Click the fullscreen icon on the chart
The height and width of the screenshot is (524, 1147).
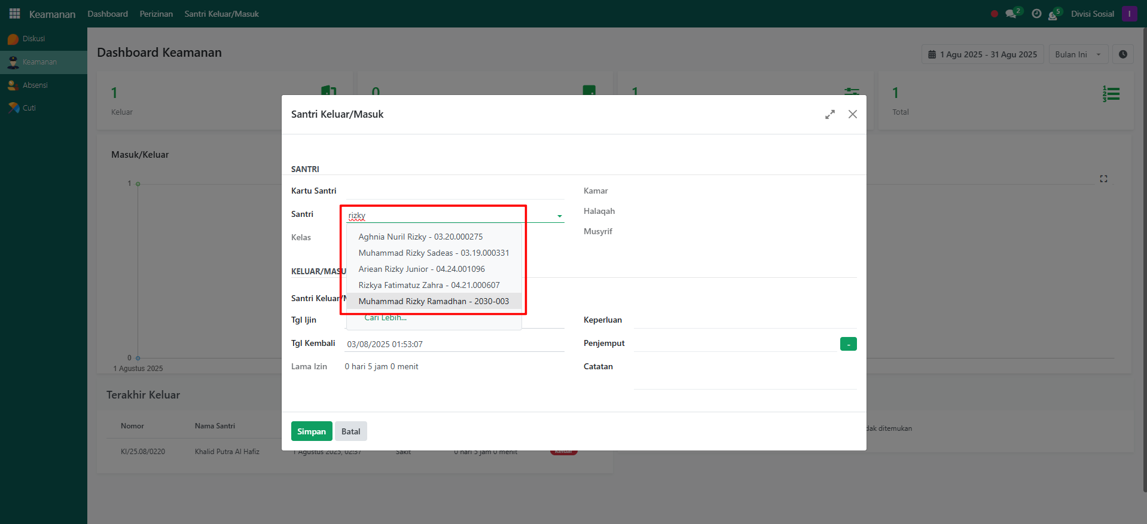(x=1103, y=179)
